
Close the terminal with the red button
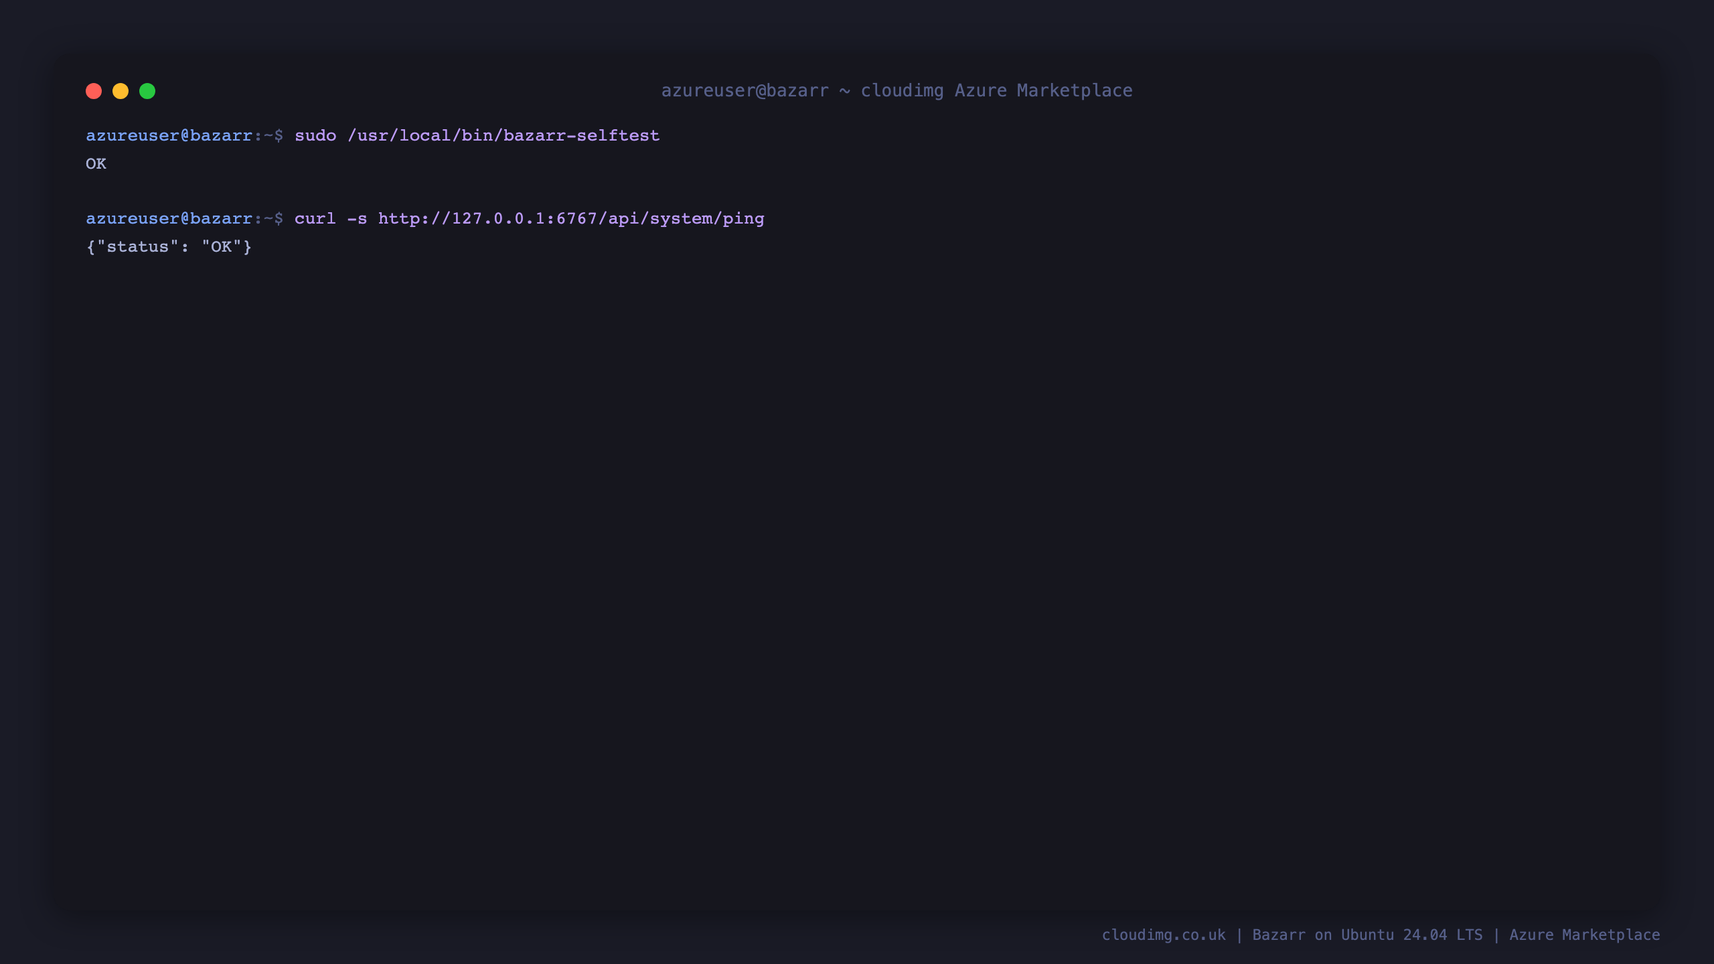pos(94,91)
